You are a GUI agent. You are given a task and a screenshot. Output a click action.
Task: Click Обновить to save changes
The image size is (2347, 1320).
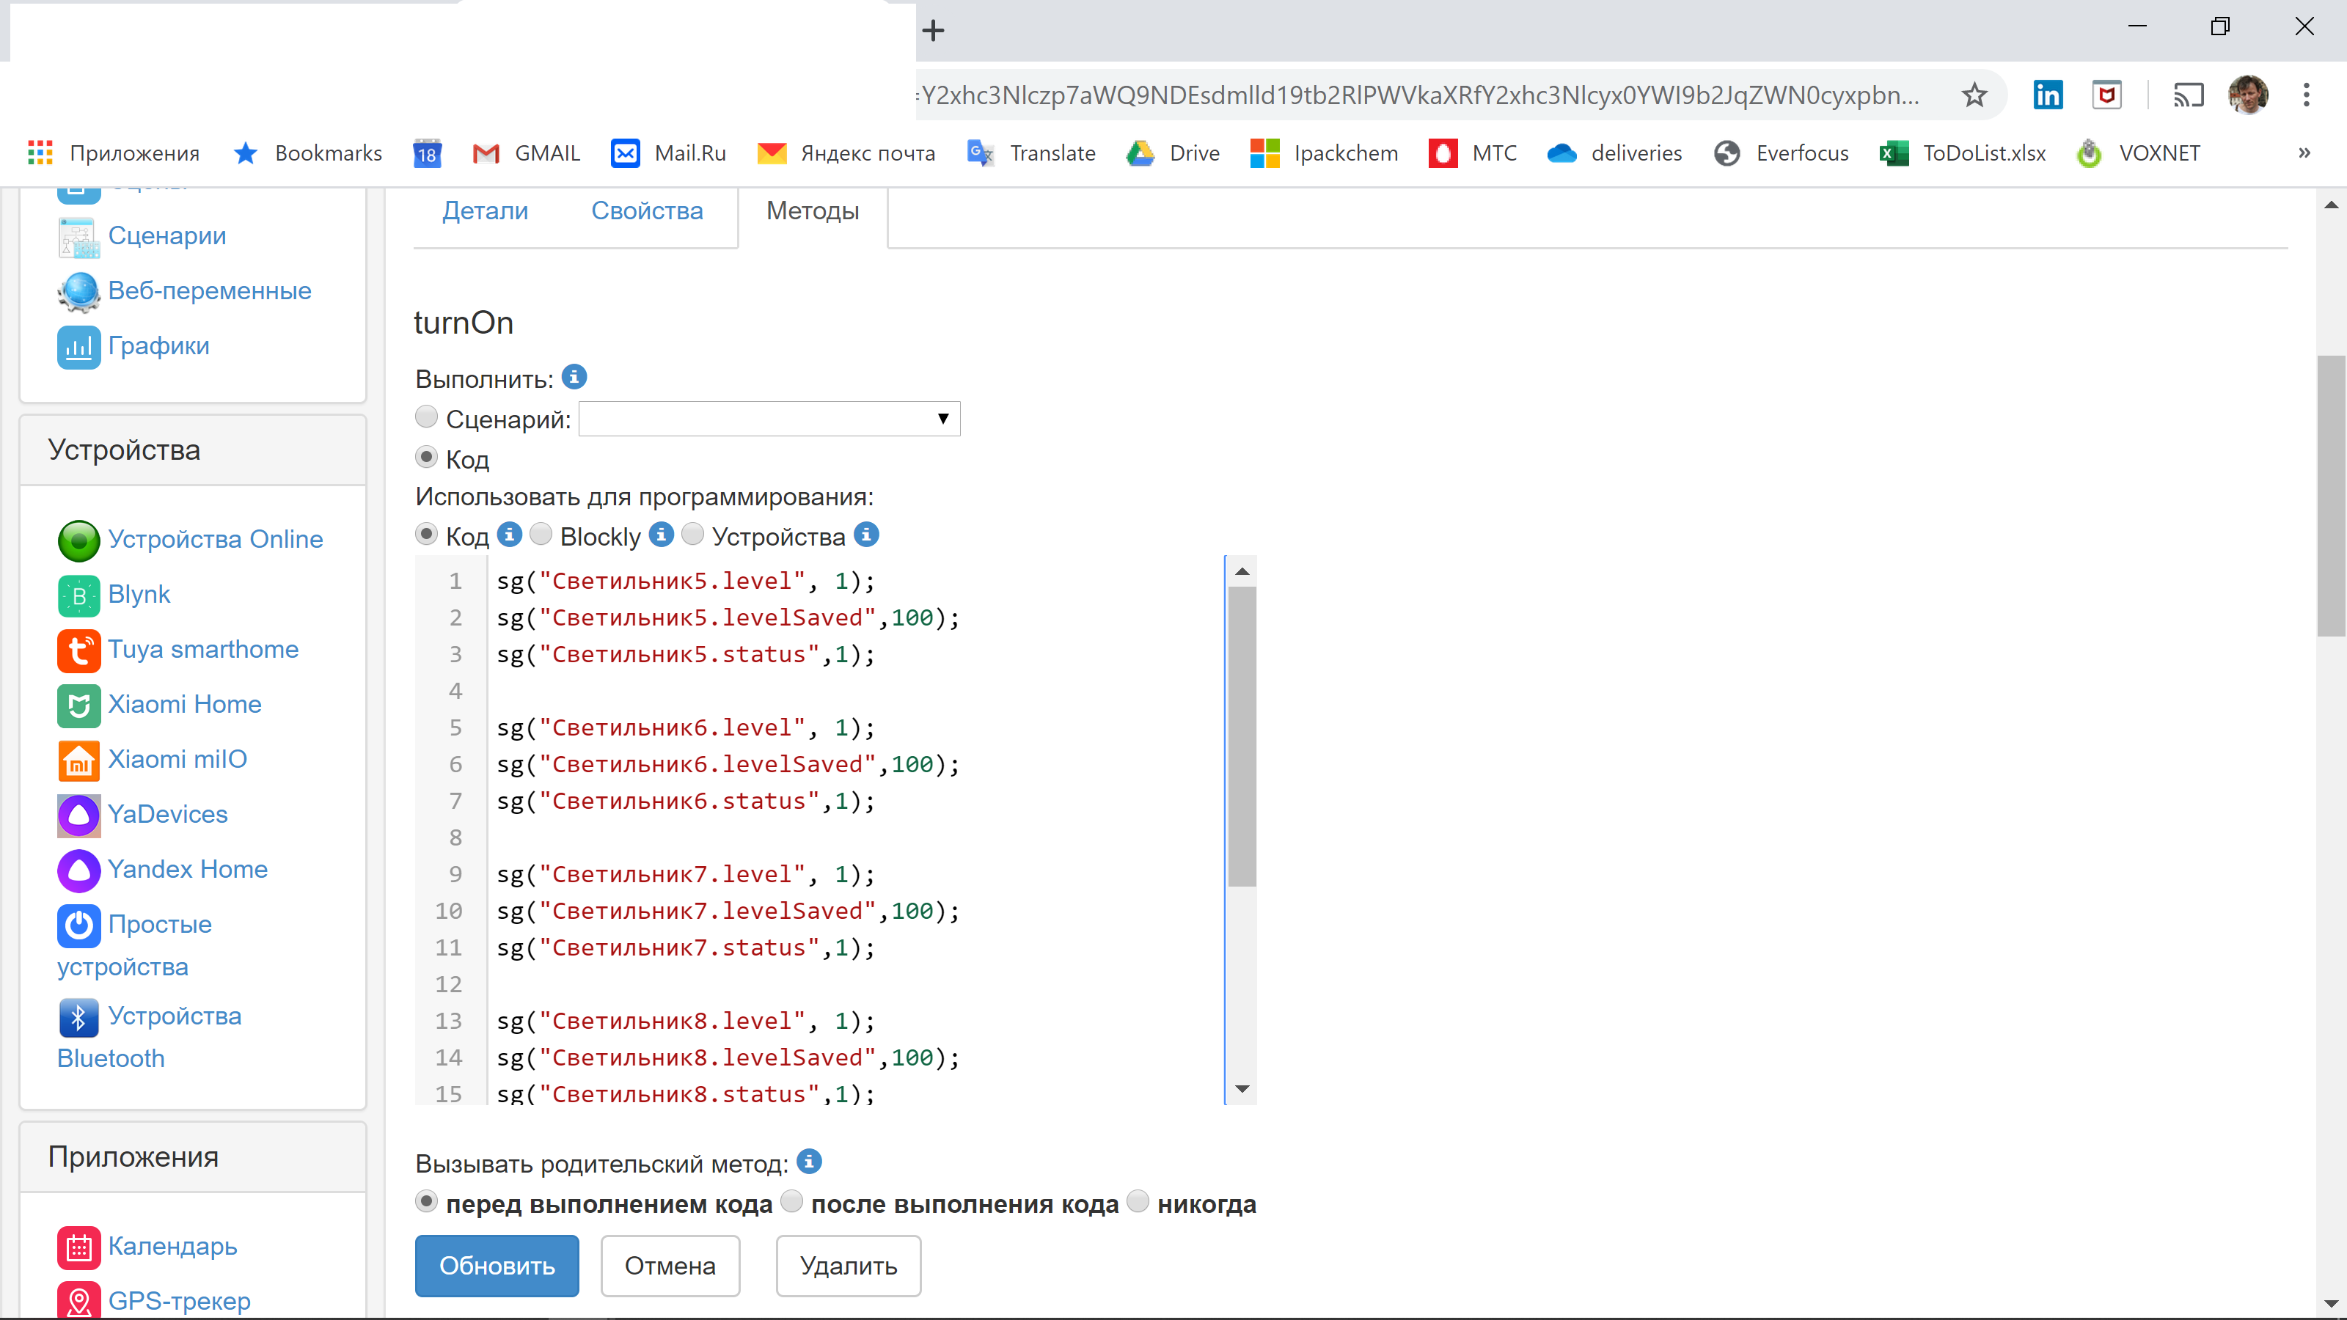click(497, 1265)
